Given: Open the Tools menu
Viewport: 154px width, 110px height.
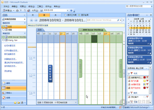Looking at the screenshot, I should click(x=40, y=6).
